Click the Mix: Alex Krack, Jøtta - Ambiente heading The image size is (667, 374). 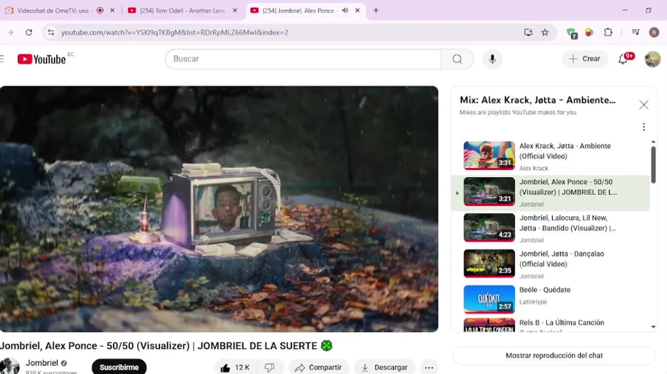pyautogui.click(x=538, y=100)
